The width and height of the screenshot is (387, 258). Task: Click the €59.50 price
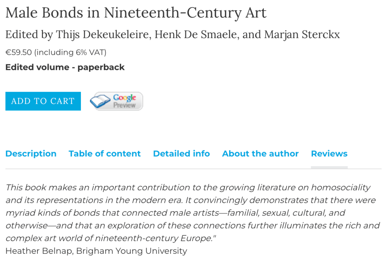[19, 52]
